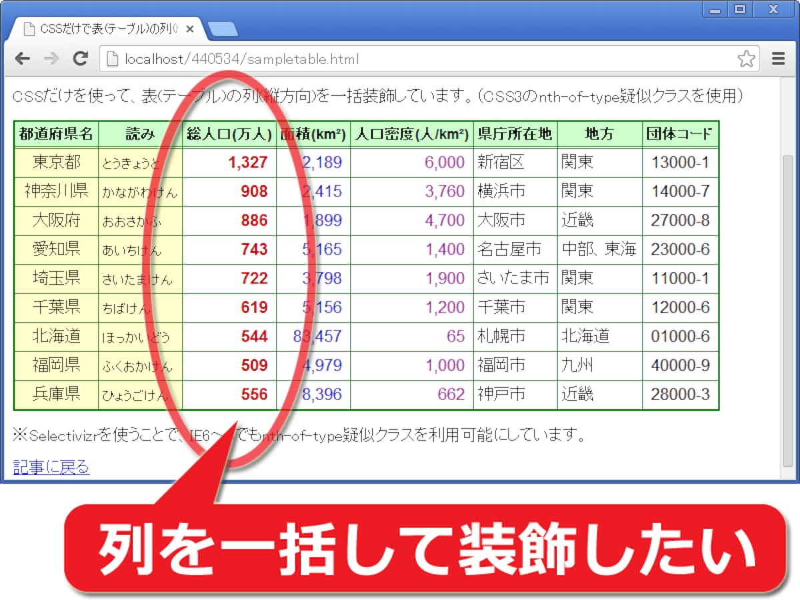800x600 pixels.
Task: Click the さいたま市 cell
Action: click(515, 278)
